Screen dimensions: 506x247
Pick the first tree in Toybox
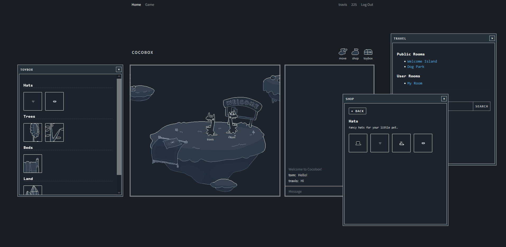[33, 132]
